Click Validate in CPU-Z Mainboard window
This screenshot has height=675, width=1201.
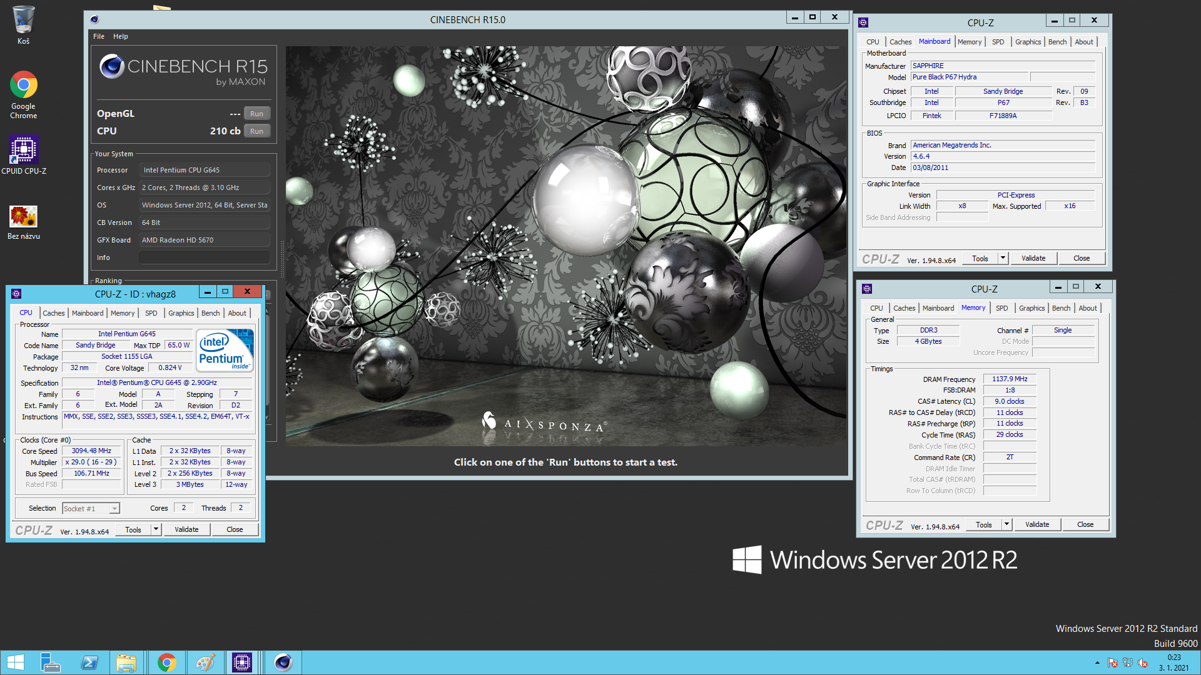1033,258
